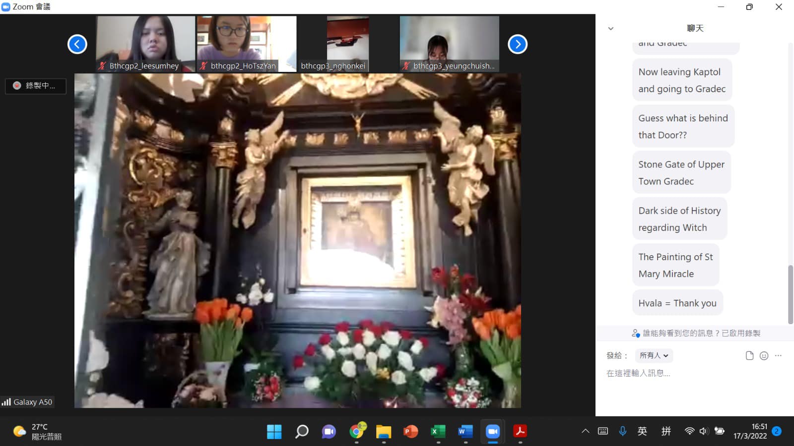Image resolution: width=794 pixels, height=446 pixels.
Task: Click the file attachment icon in chat
Action: 749,355
